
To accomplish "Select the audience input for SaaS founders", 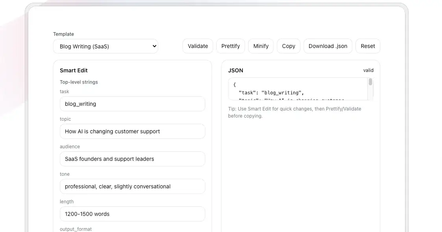I will pyautogui.click(x=132, y=159).
